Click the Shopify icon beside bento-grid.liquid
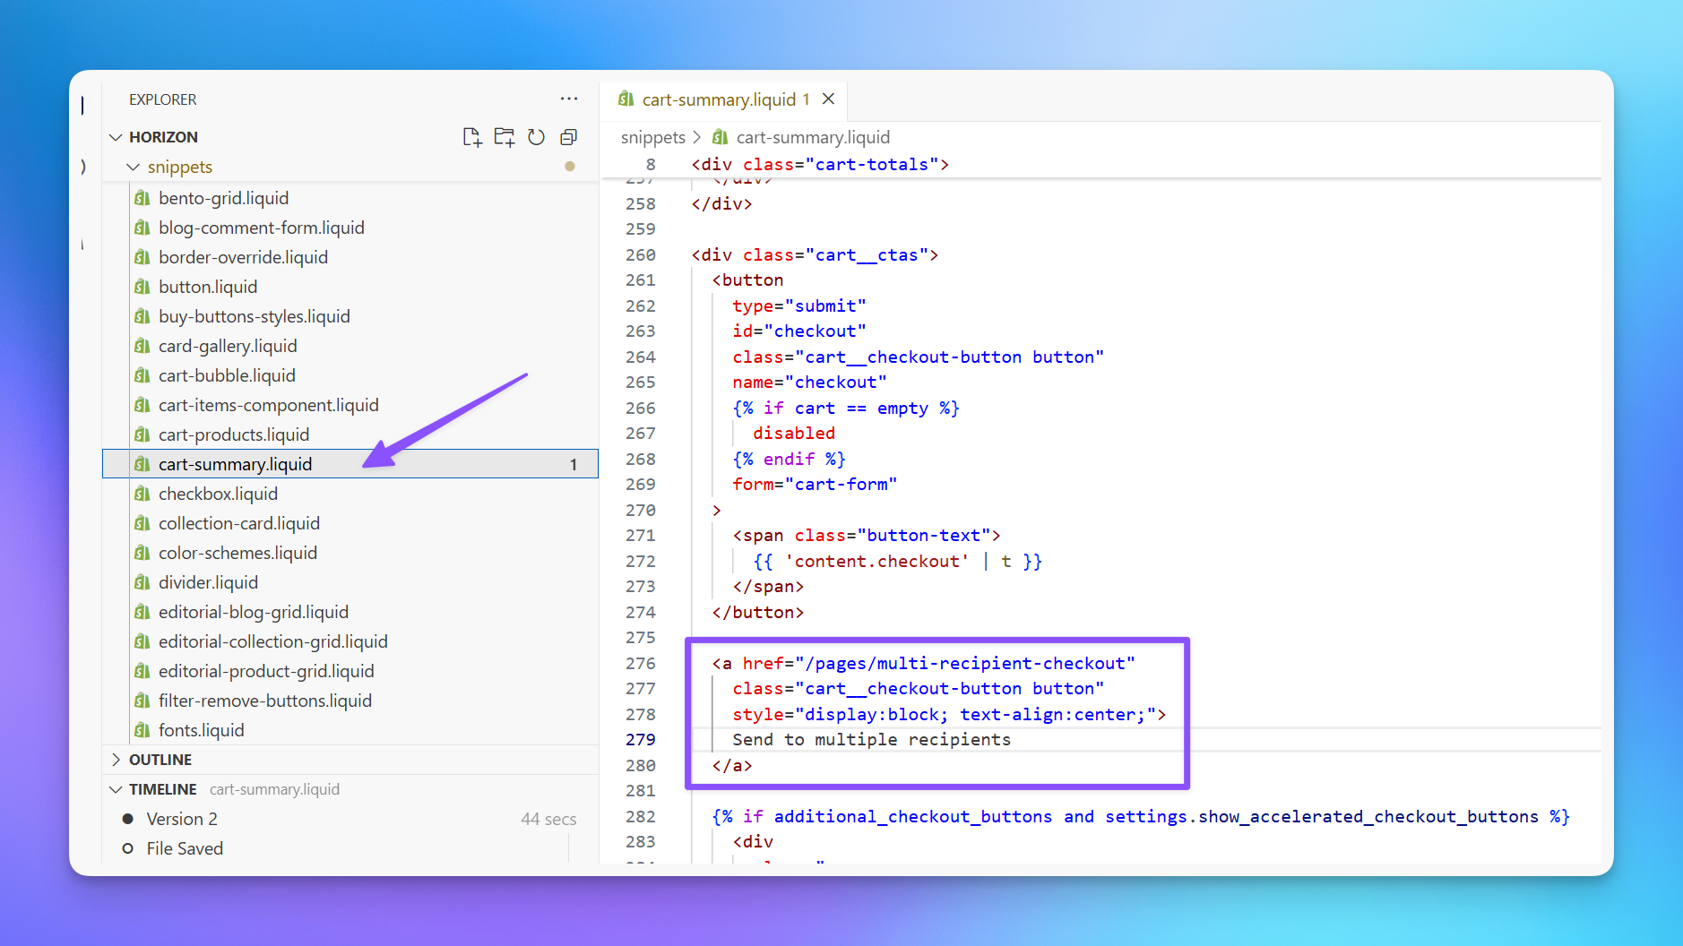 tap(142, 198)
